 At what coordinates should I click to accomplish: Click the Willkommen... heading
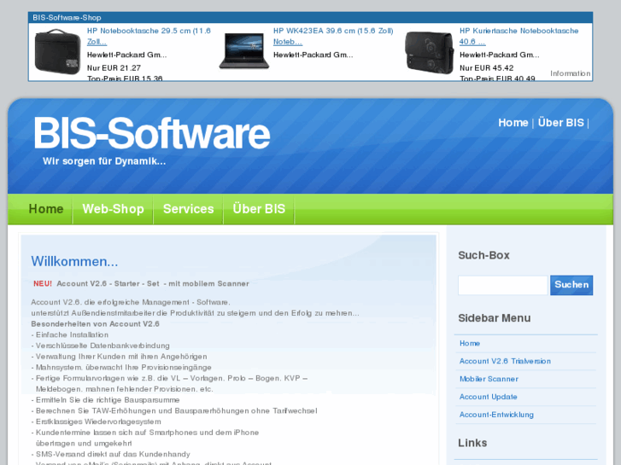point(74,262)
